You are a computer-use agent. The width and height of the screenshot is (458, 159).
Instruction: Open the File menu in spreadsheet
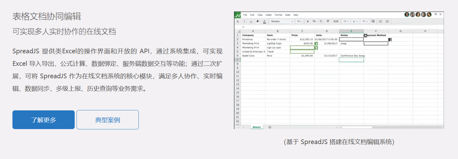pyautogui.click(x=245, y=15)
